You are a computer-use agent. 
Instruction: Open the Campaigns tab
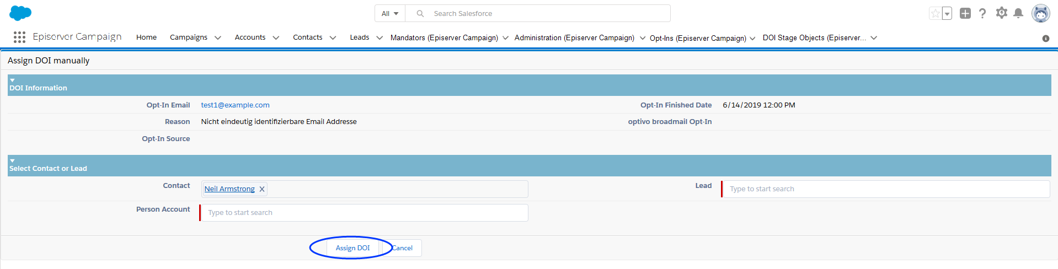(x=189, y=37)
